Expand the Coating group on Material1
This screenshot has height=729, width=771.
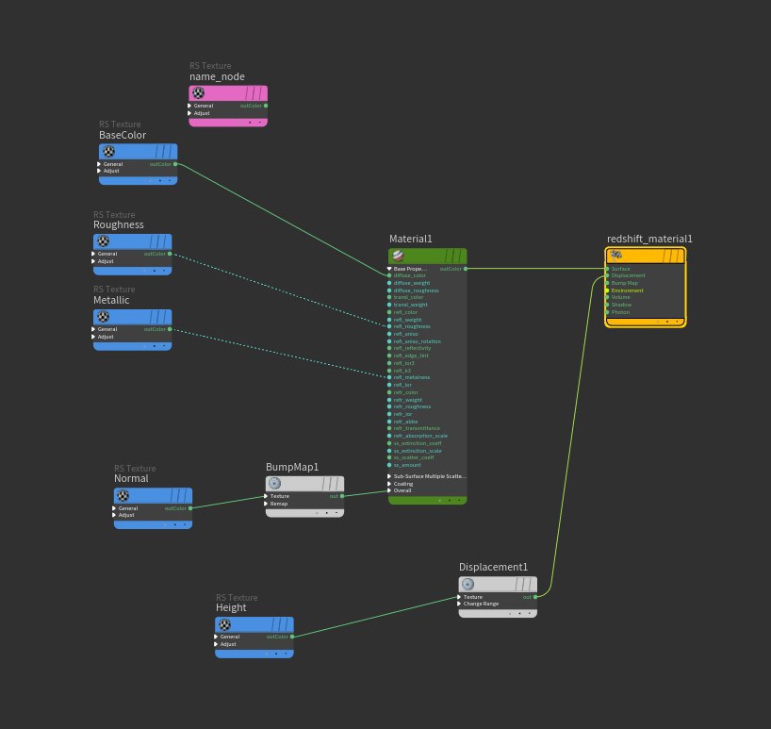(389, 484)
